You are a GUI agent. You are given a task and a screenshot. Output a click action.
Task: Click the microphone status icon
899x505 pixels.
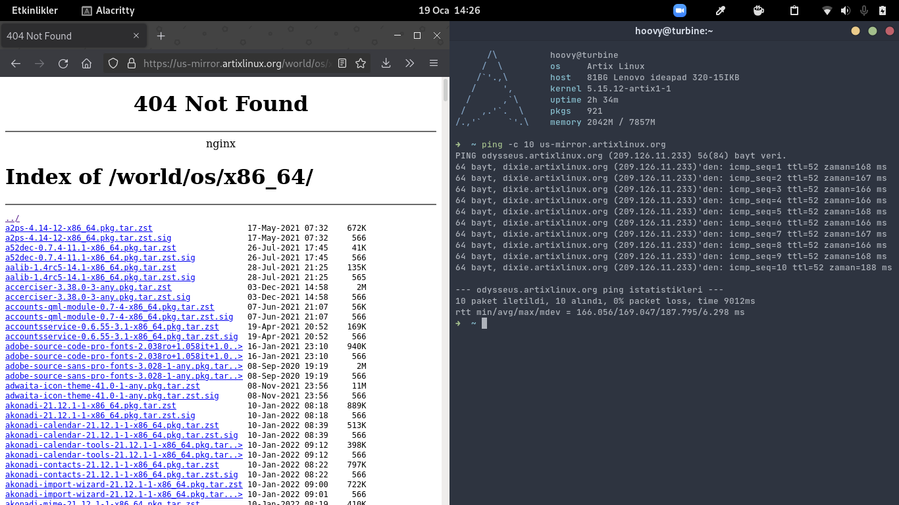coord(864,11)
